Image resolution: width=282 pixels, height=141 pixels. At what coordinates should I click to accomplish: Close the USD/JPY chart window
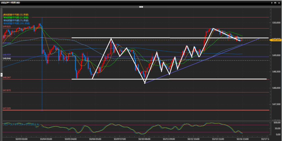coord(279,2)
